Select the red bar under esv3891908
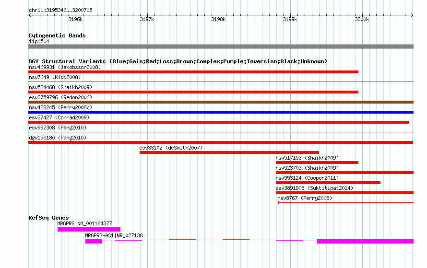 [345, 193]
